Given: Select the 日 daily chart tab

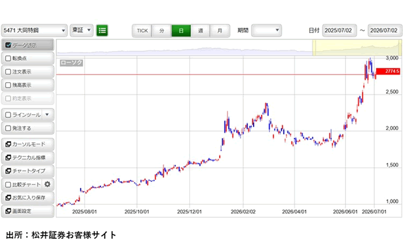Looking at the screenshot, I should 181,31.
